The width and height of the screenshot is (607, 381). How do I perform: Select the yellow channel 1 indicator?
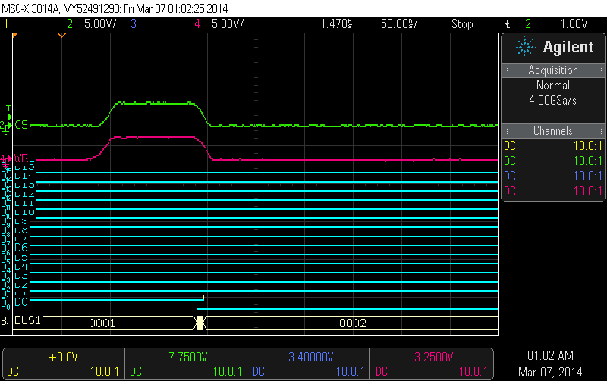(x=6, y=24)
